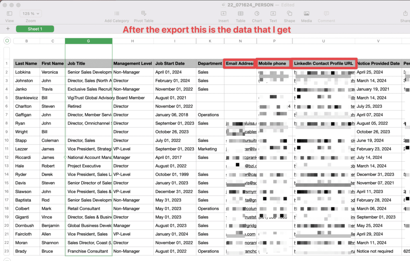Screen dimensions: 410x261
Task: Select the September 01, 2023 notice date
Action: 379,217
